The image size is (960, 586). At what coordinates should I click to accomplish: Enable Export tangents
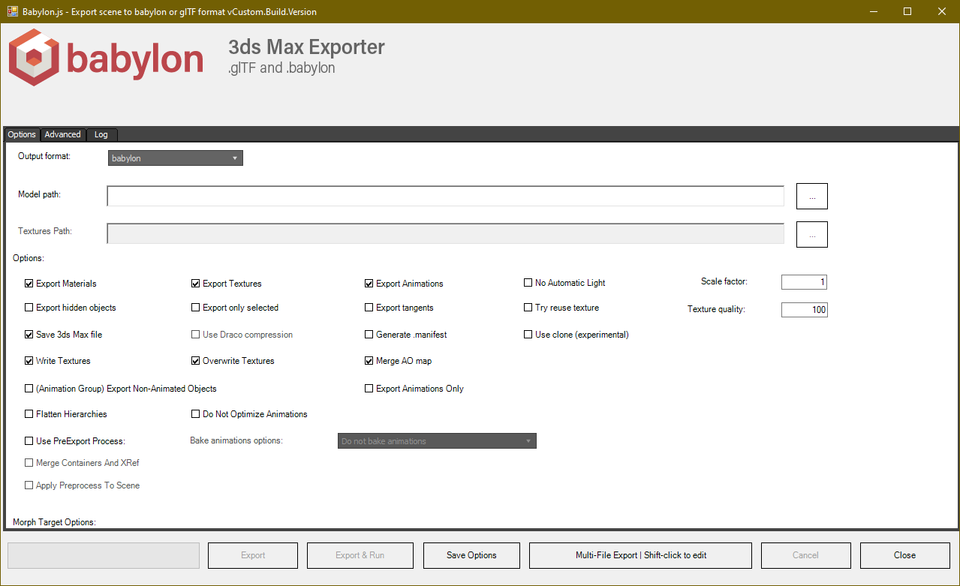point(369,307)
